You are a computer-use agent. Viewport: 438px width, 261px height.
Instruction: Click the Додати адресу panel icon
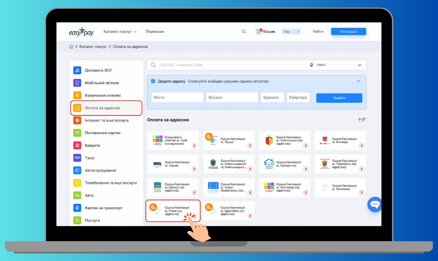153,81
